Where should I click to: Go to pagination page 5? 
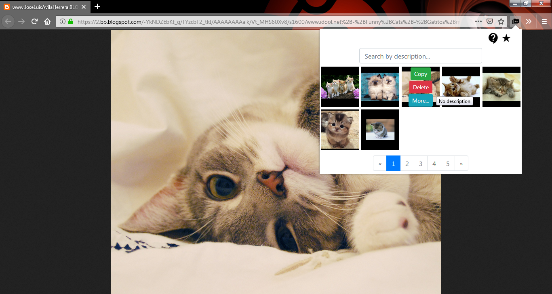[x=448, y=164]
